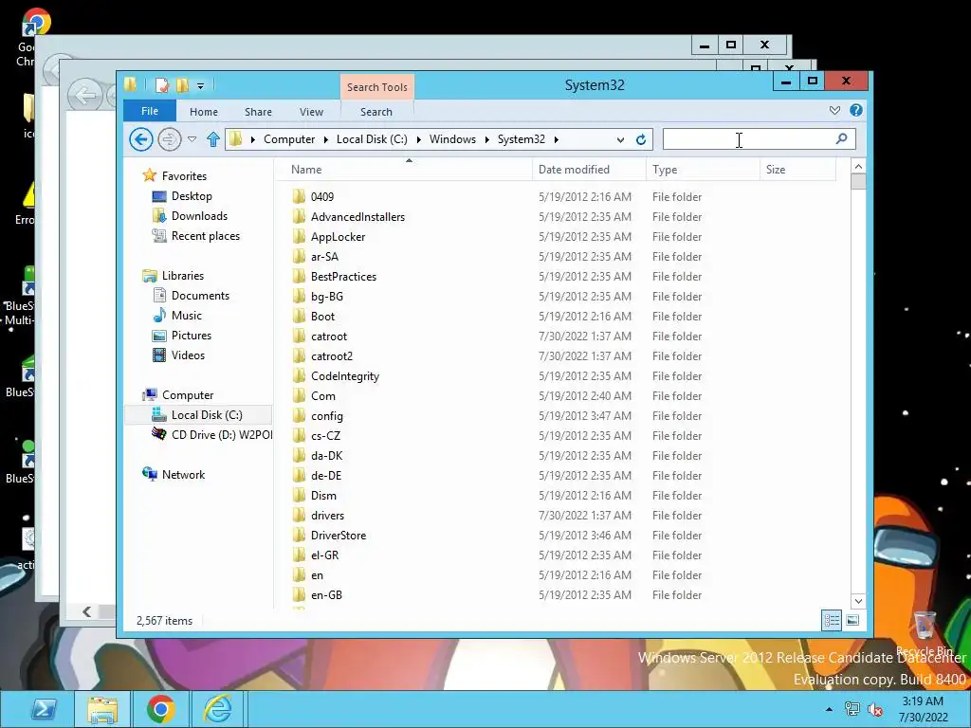Open Downloads in Favorites
The height and width of the screenshot is (728, 971).
(199, 216)
